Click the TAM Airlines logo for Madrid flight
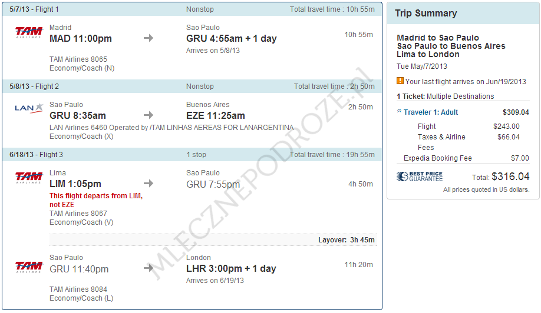This screenshot has height=313, width=541. (x=29, y=32)
